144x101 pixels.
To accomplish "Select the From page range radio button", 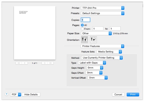I will [82, 29].
